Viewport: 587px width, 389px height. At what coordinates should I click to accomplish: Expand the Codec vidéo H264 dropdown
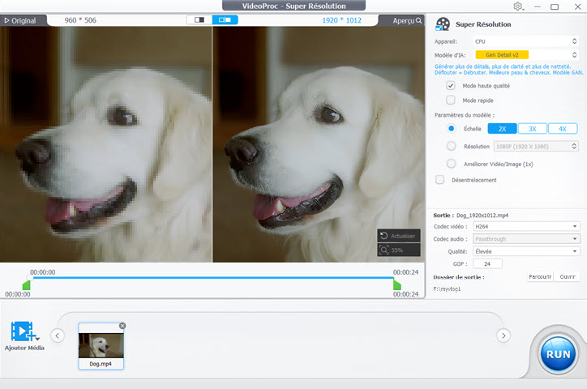point(526,226)
